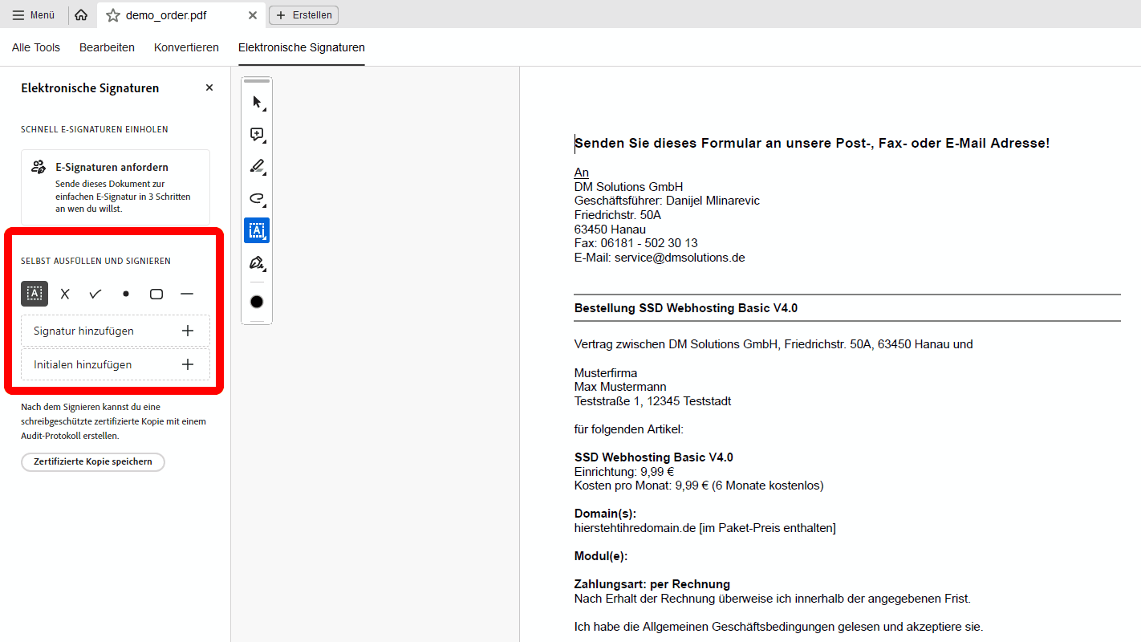This screenshot has width=1141, height=642.
Task: Select the sign pen tool in toolbar
Action: coord(257,262)
